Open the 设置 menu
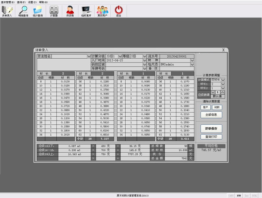This screenshot has width=262, height=198. (32, 2)
